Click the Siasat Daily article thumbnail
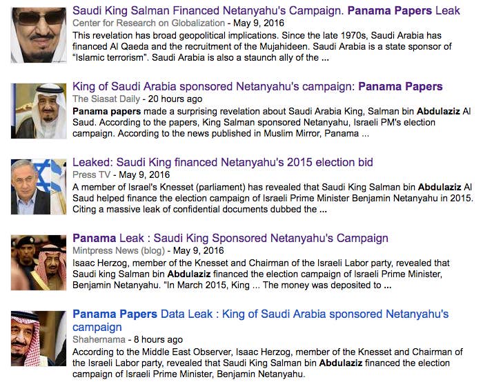Screen dimensions: 483x382 [x=39, y=111]
